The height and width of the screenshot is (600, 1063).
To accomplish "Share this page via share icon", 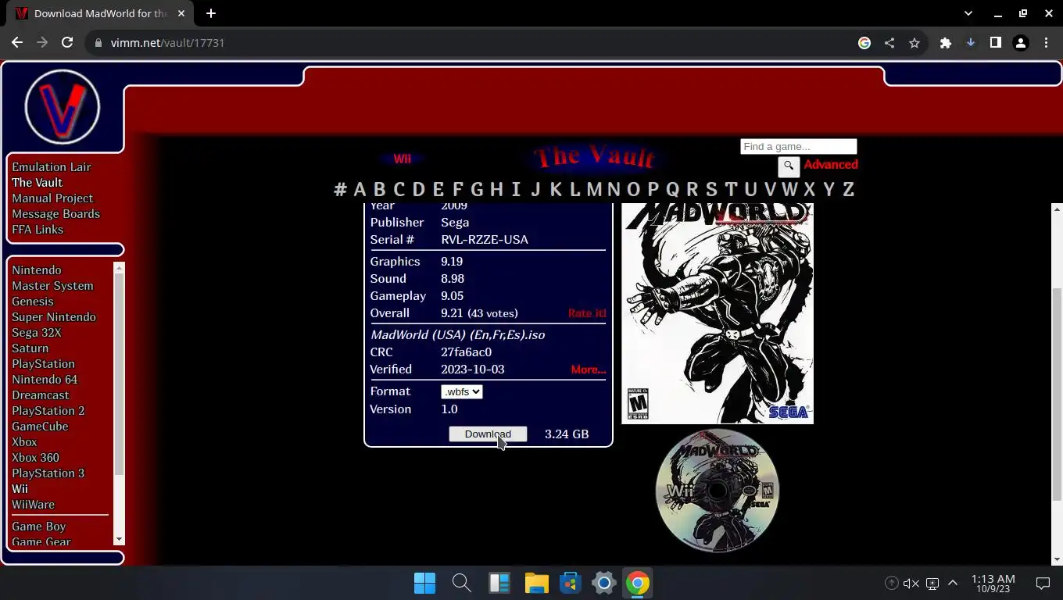I will tap(889, 43).
